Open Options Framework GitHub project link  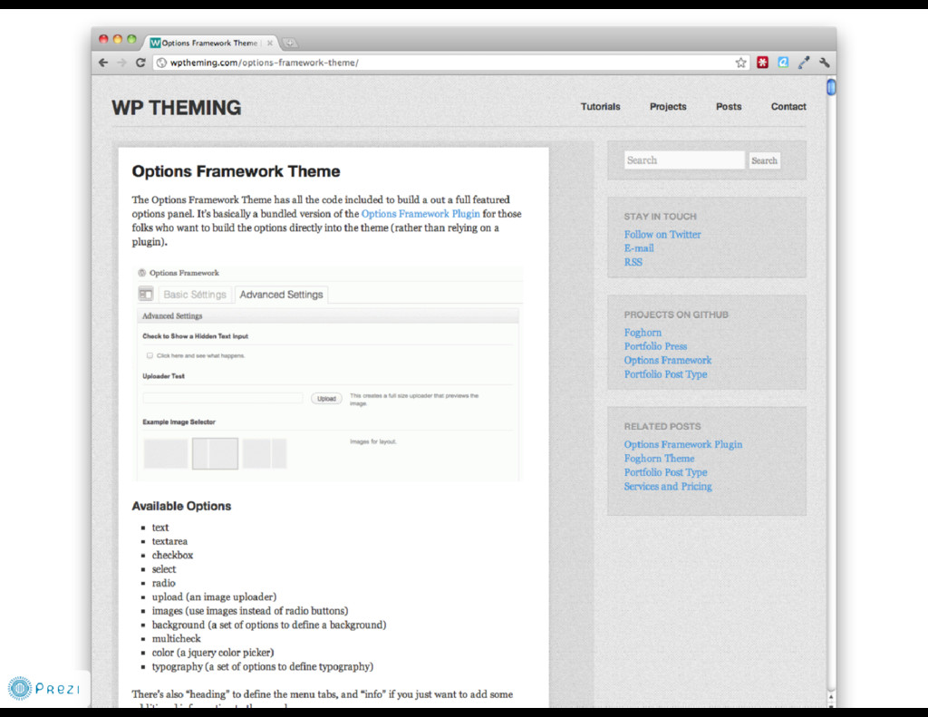(668, 360)
